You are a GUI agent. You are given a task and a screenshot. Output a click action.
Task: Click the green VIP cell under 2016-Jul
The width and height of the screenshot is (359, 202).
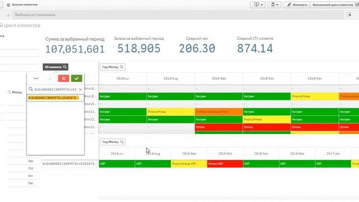[117, 164]
